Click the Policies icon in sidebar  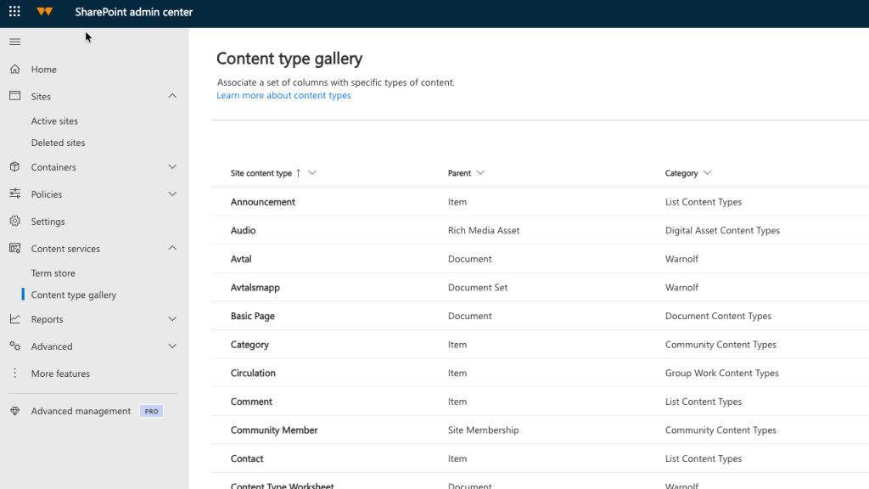tap(14, 194)
